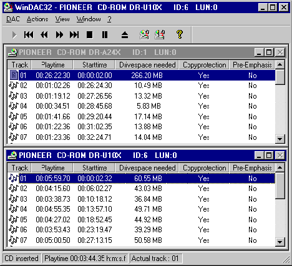The width and height of the screenshot is (292, 266).
Task: Open the Actions menu
Action: point(37,19)
